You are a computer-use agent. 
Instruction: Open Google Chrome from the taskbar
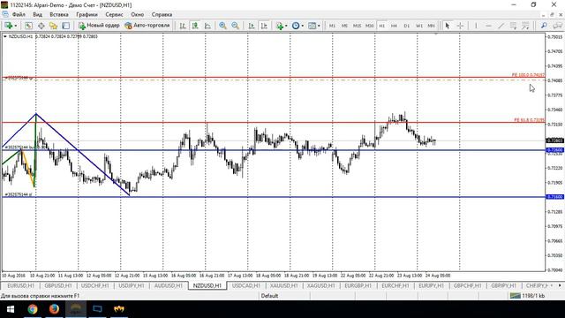[33, 309]
